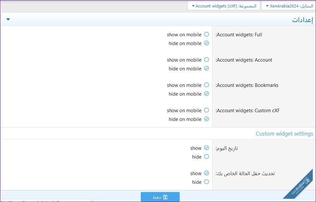Click the إعدادات section title
This screenshot has width=316, height=202.
tap(302, 20)
